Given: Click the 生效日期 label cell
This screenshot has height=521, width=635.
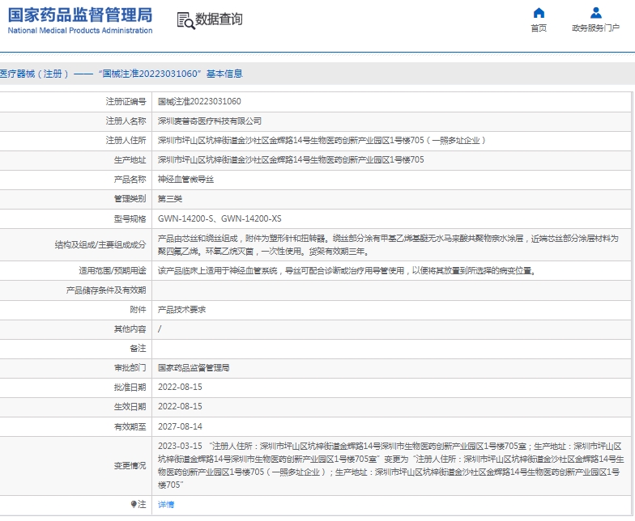Looking at the screenshot, I should (130, 406).
